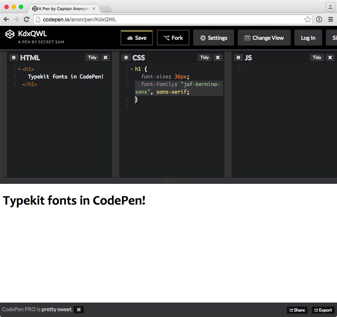
Task: Open the browser hamburger menu
Action: click(x=330, y=20)
